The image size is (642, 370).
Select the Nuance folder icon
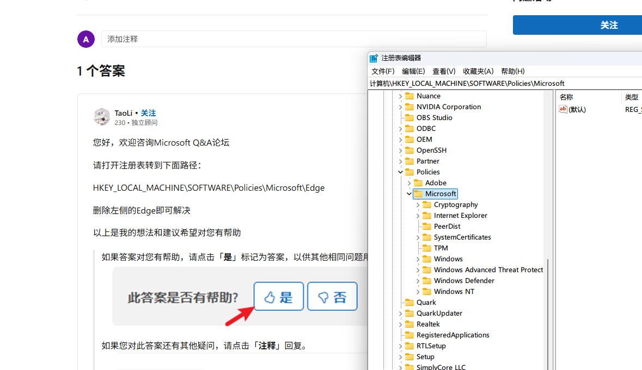pyautogui.click(x=409, y=96)
